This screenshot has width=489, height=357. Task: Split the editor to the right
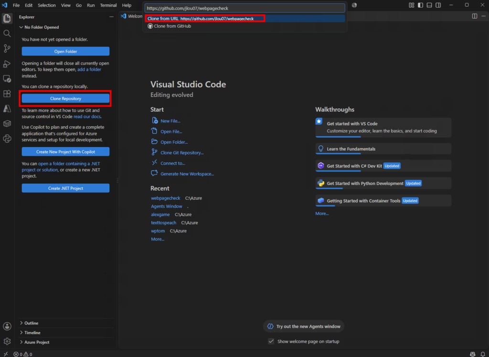click(x=474, y=16)
